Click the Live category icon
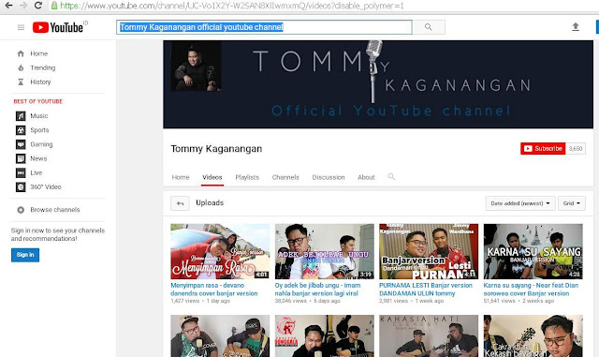This screenshot has width=599, height=357. tap(21, 172)
